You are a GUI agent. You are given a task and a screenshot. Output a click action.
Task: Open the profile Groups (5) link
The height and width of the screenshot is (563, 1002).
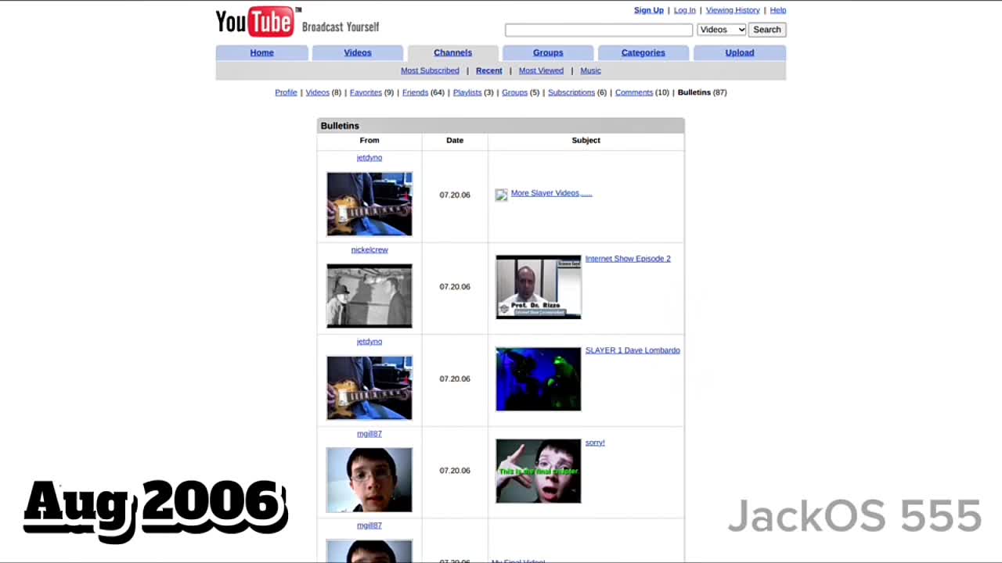point(514,92)
